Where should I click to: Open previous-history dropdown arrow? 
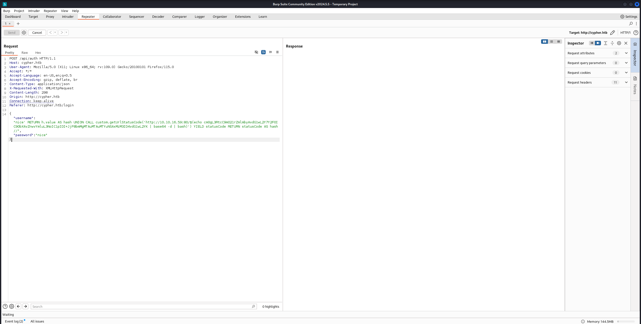click(x=55, y=33)
